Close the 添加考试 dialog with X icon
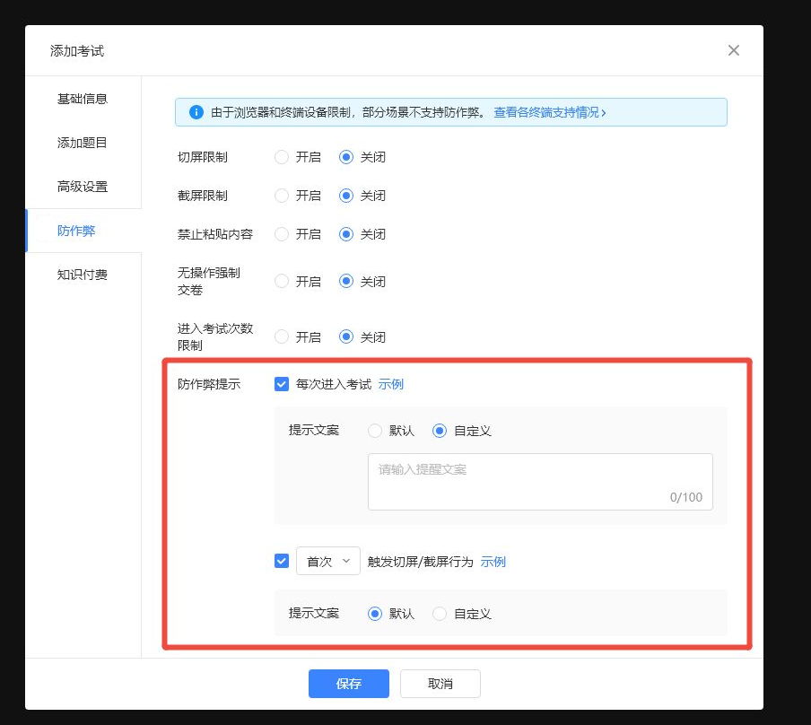This screenshot has width=811, height=725. point(733,50)
